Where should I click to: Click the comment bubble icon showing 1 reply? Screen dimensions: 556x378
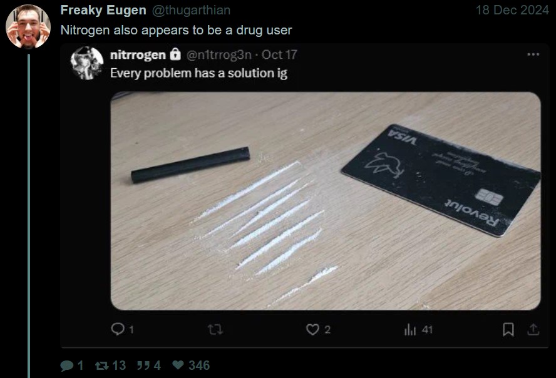(66, 365)
